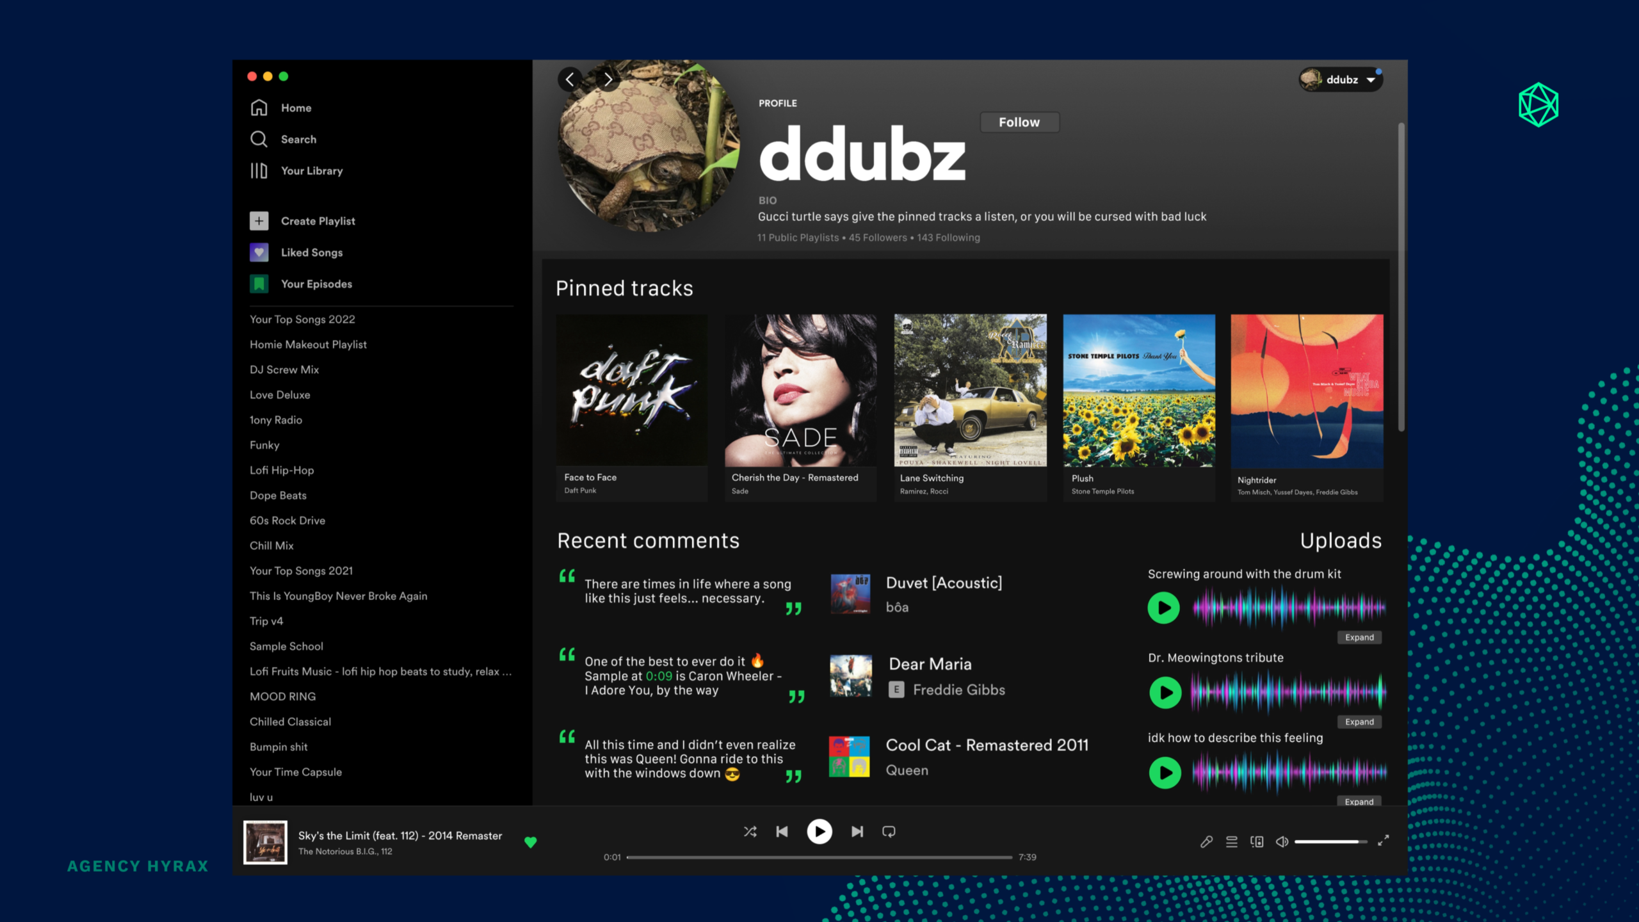The image size is (1639, 922).
Task: Click connect to a device icon
Action: click(1257, 841)
